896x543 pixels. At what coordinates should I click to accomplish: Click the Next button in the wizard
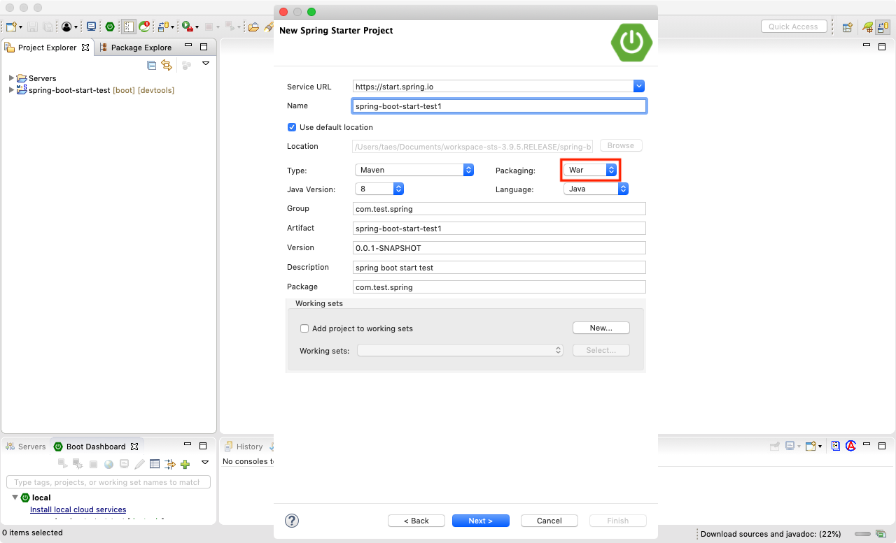pyautogui.click(x=480, y=521)
